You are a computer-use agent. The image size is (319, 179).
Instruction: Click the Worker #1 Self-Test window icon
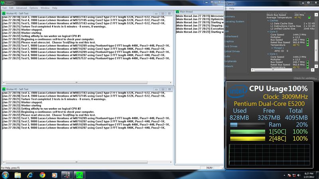(x=4, y=14)
